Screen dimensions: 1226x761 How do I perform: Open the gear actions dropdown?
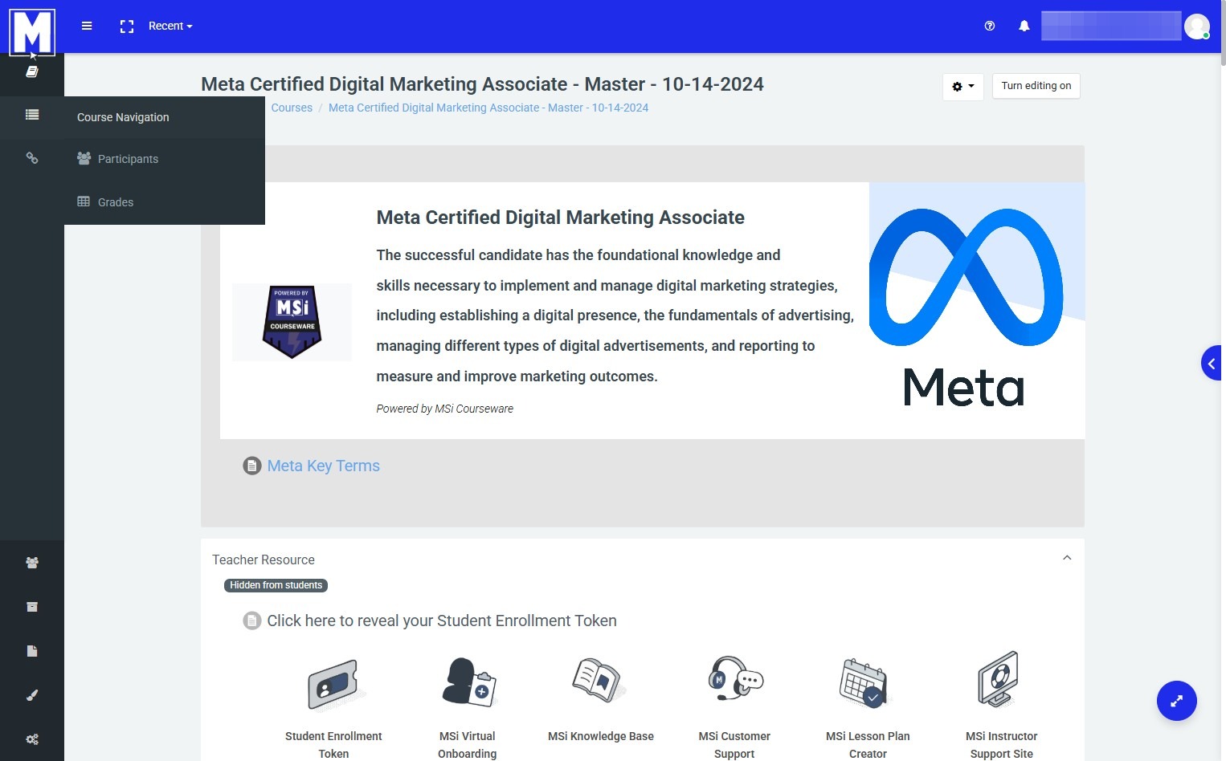tap(962, 86)
